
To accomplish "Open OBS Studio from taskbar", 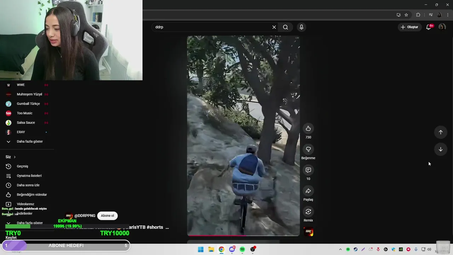I will click(253, 249).
